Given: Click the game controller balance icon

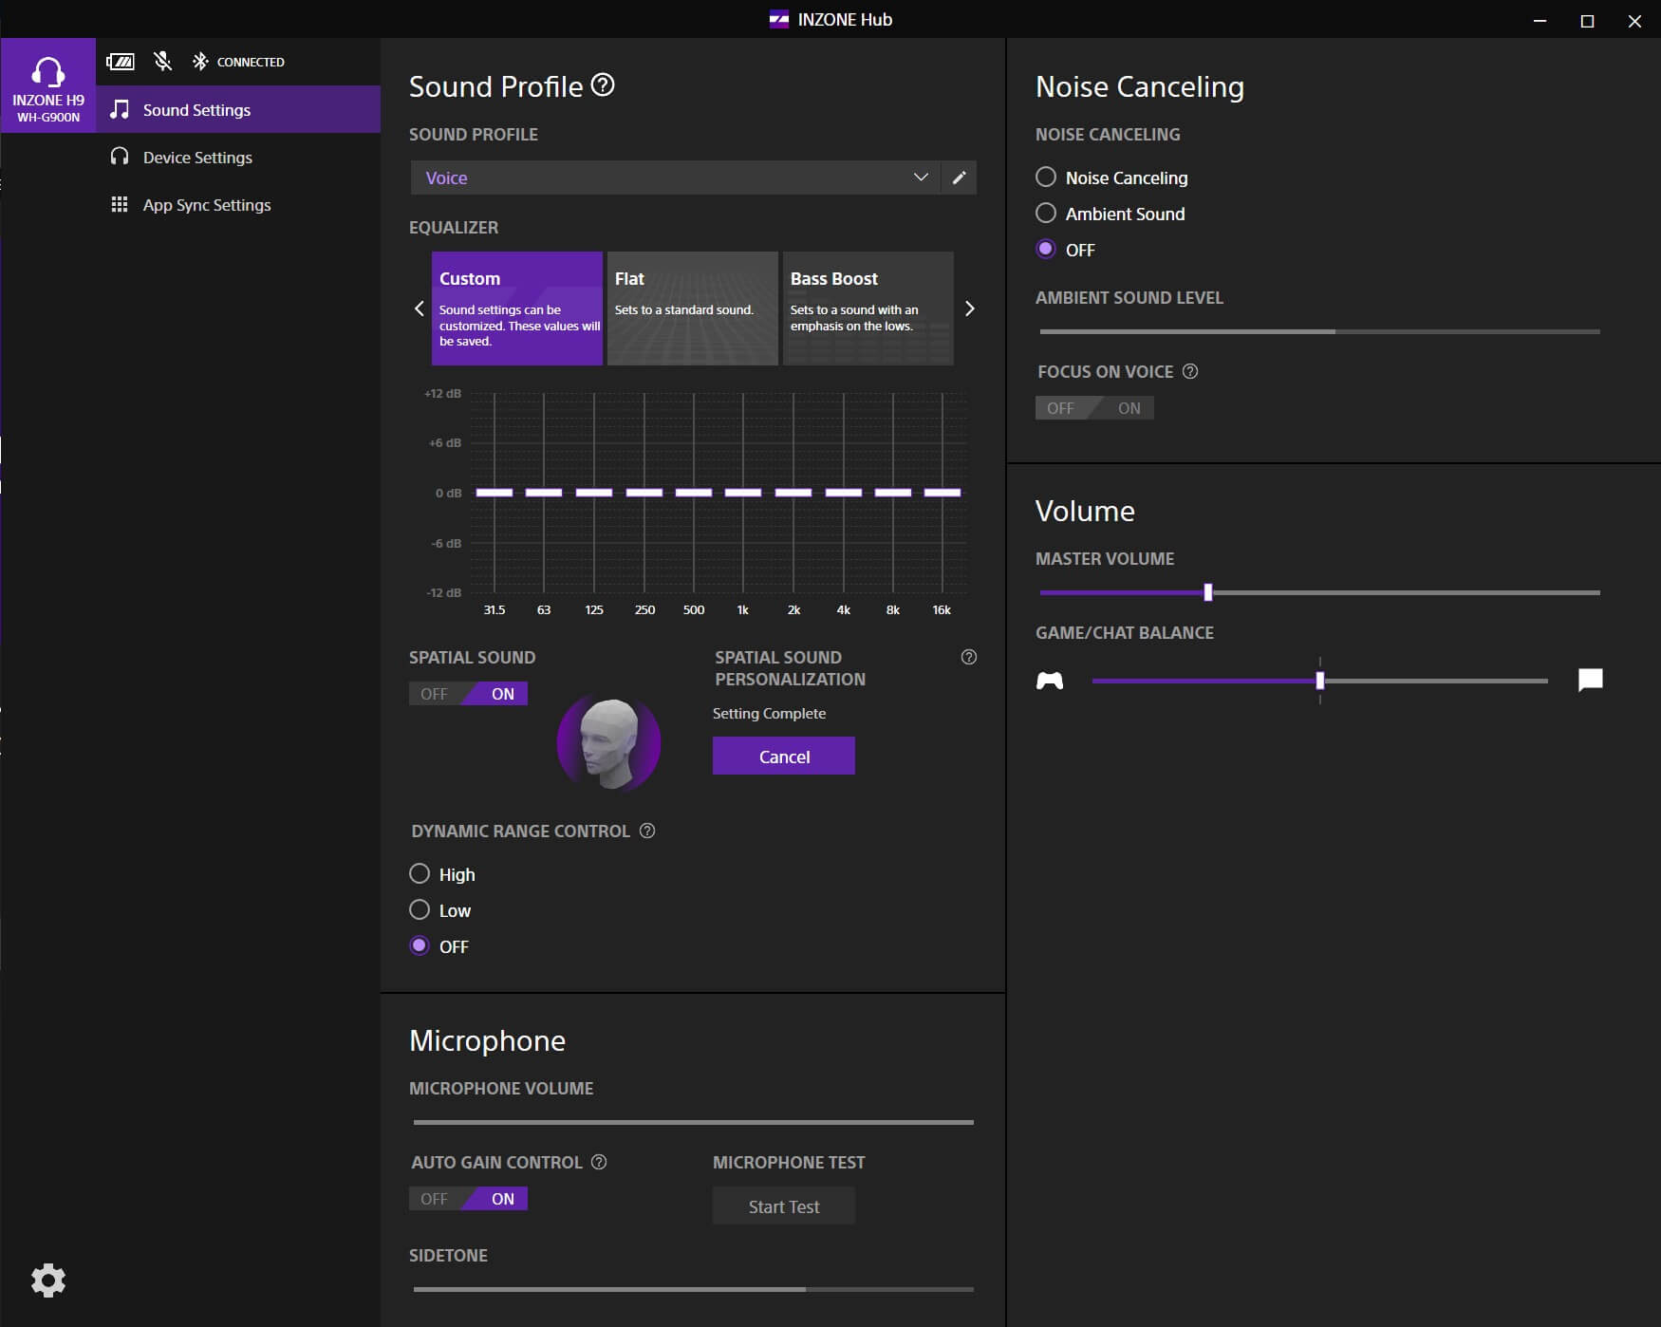Looking at the screenshot, I should (1050, 681).
